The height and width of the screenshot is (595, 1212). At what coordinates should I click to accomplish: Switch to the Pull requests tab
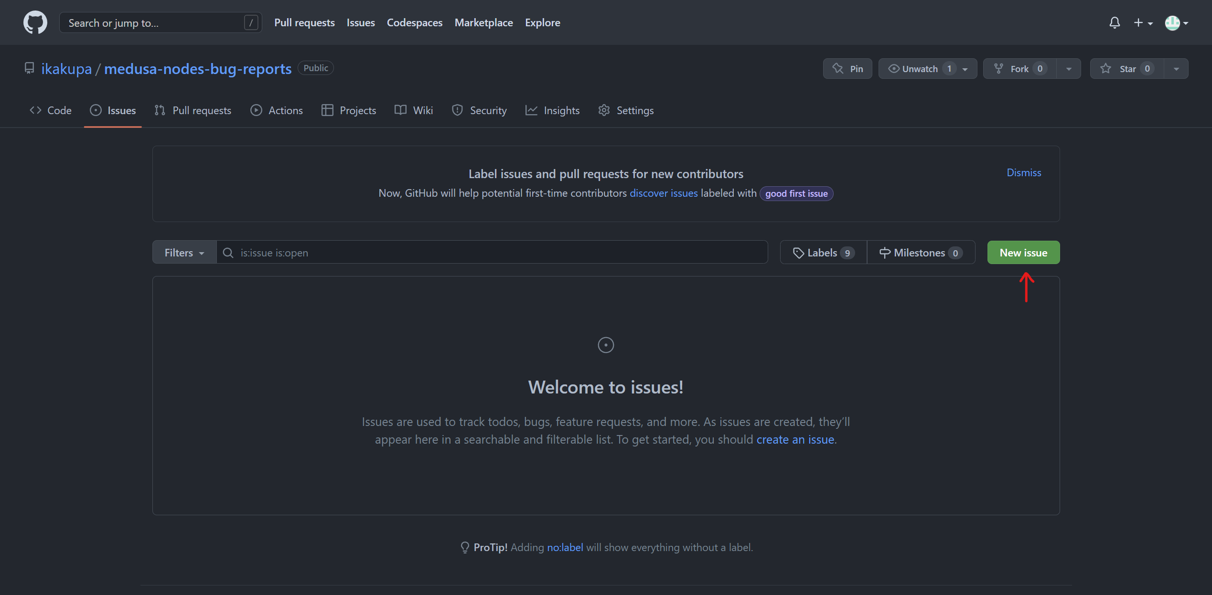[193, 110]
